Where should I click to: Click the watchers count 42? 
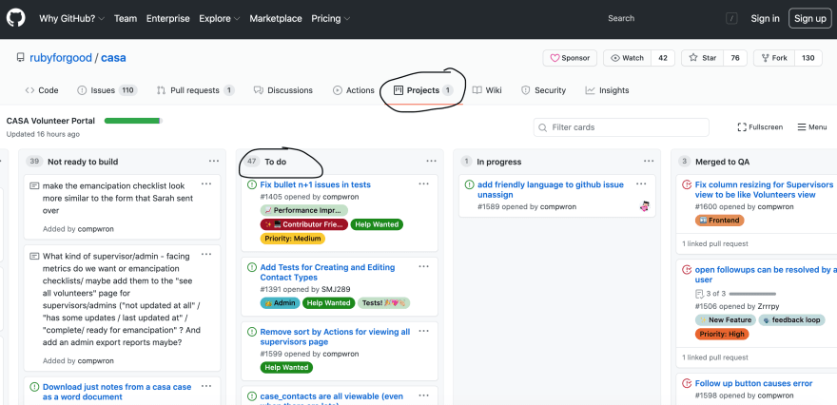(x=663, y=58)
